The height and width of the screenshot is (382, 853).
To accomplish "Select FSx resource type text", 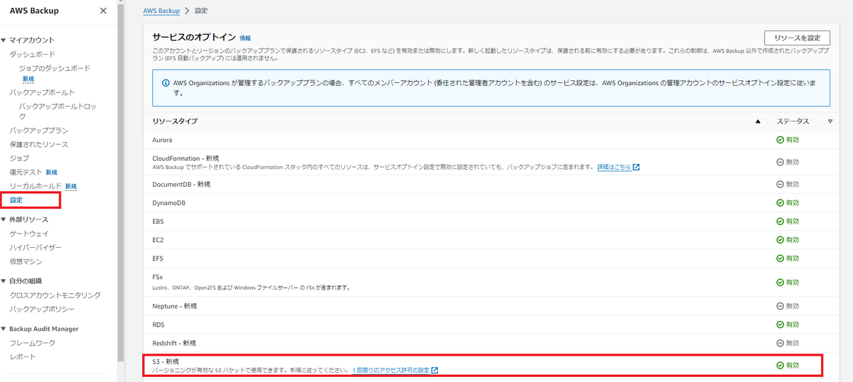I will coord(157,277).
